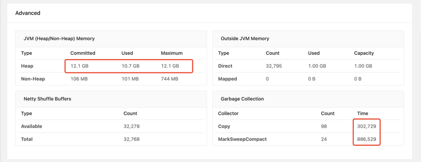Click the Outside JVM Memory panel title
The height and width of the screenshot is (162, 421).
tap(245, 39)
